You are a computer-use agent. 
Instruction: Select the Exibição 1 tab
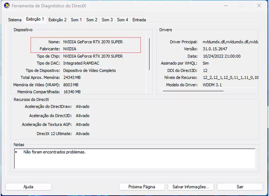pyautogui.click(x=35, y=19)
